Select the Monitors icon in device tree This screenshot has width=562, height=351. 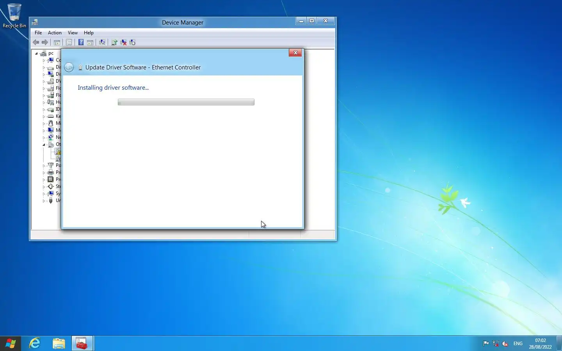[51, 130]
